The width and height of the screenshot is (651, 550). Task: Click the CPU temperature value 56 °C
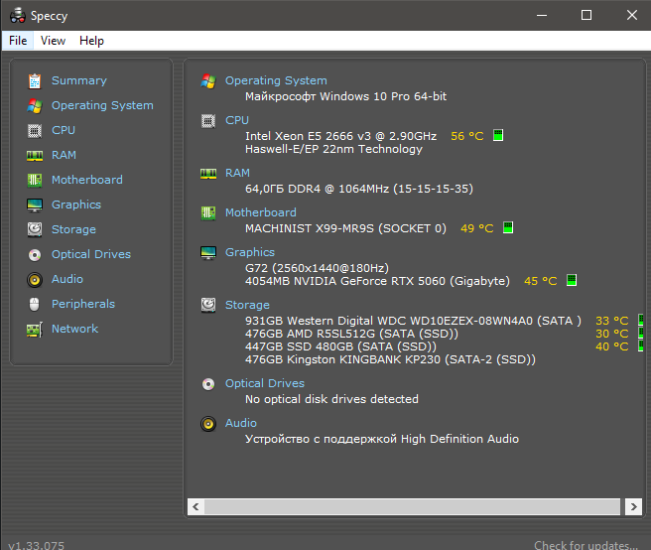pos(467,136)
